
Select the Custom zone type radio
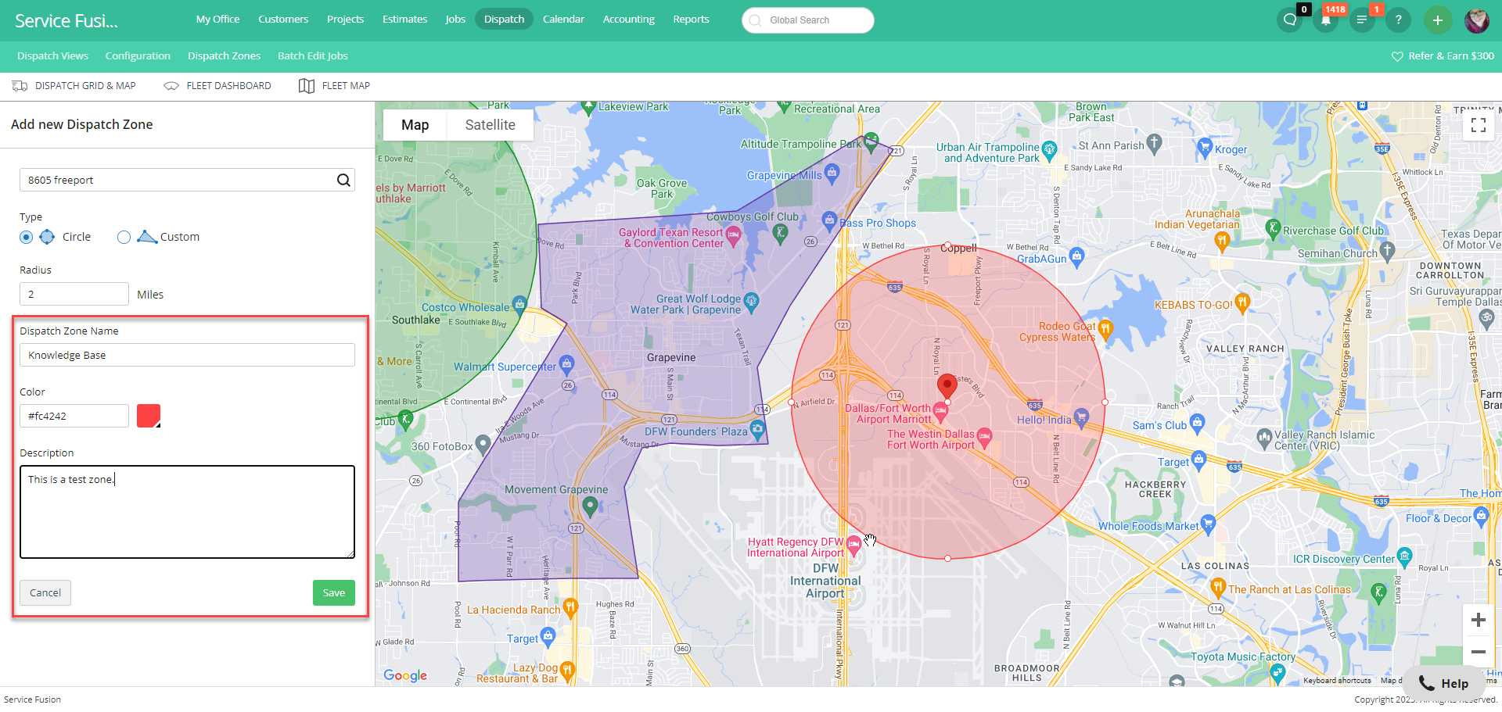click(124, 237)
